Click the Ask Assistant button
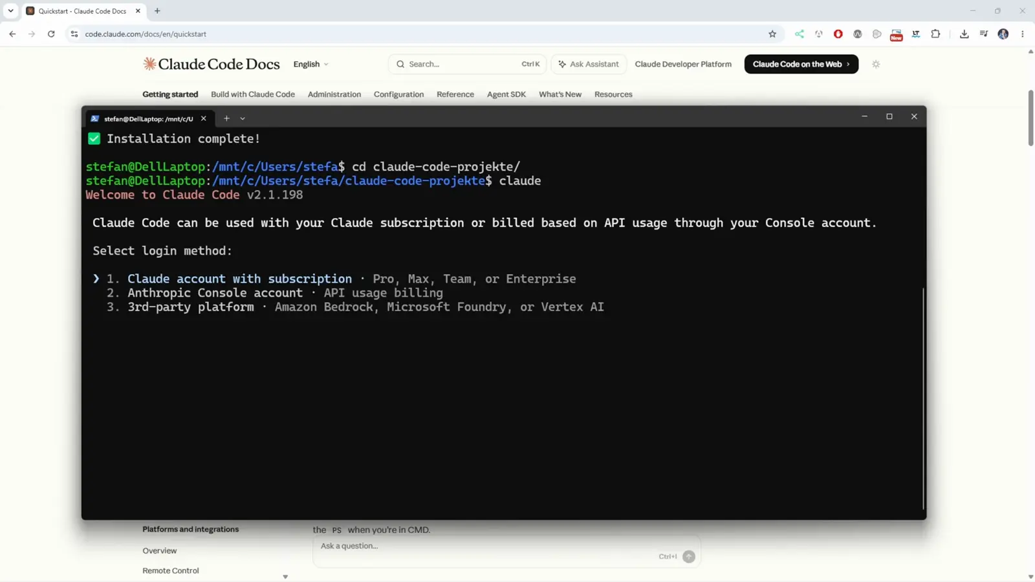The height and width of the screenshot is (582, 1035). tap(589, 64)
